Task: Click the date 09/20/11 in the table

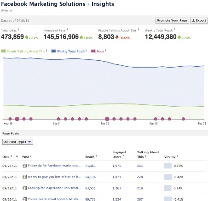Action: click(10, 177)
